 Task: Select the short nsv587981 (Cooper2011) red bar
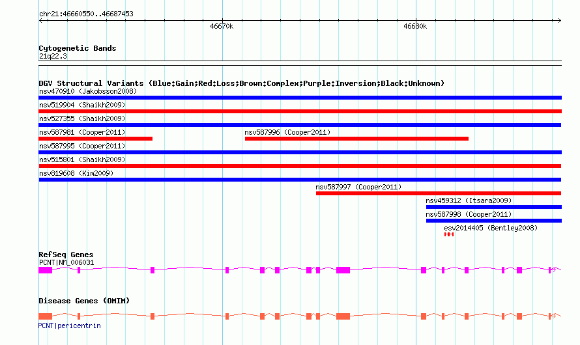(95, 139)
